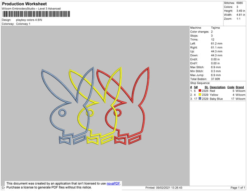
Task: Click the 'Description' column header
Action: tap(217, 87)
